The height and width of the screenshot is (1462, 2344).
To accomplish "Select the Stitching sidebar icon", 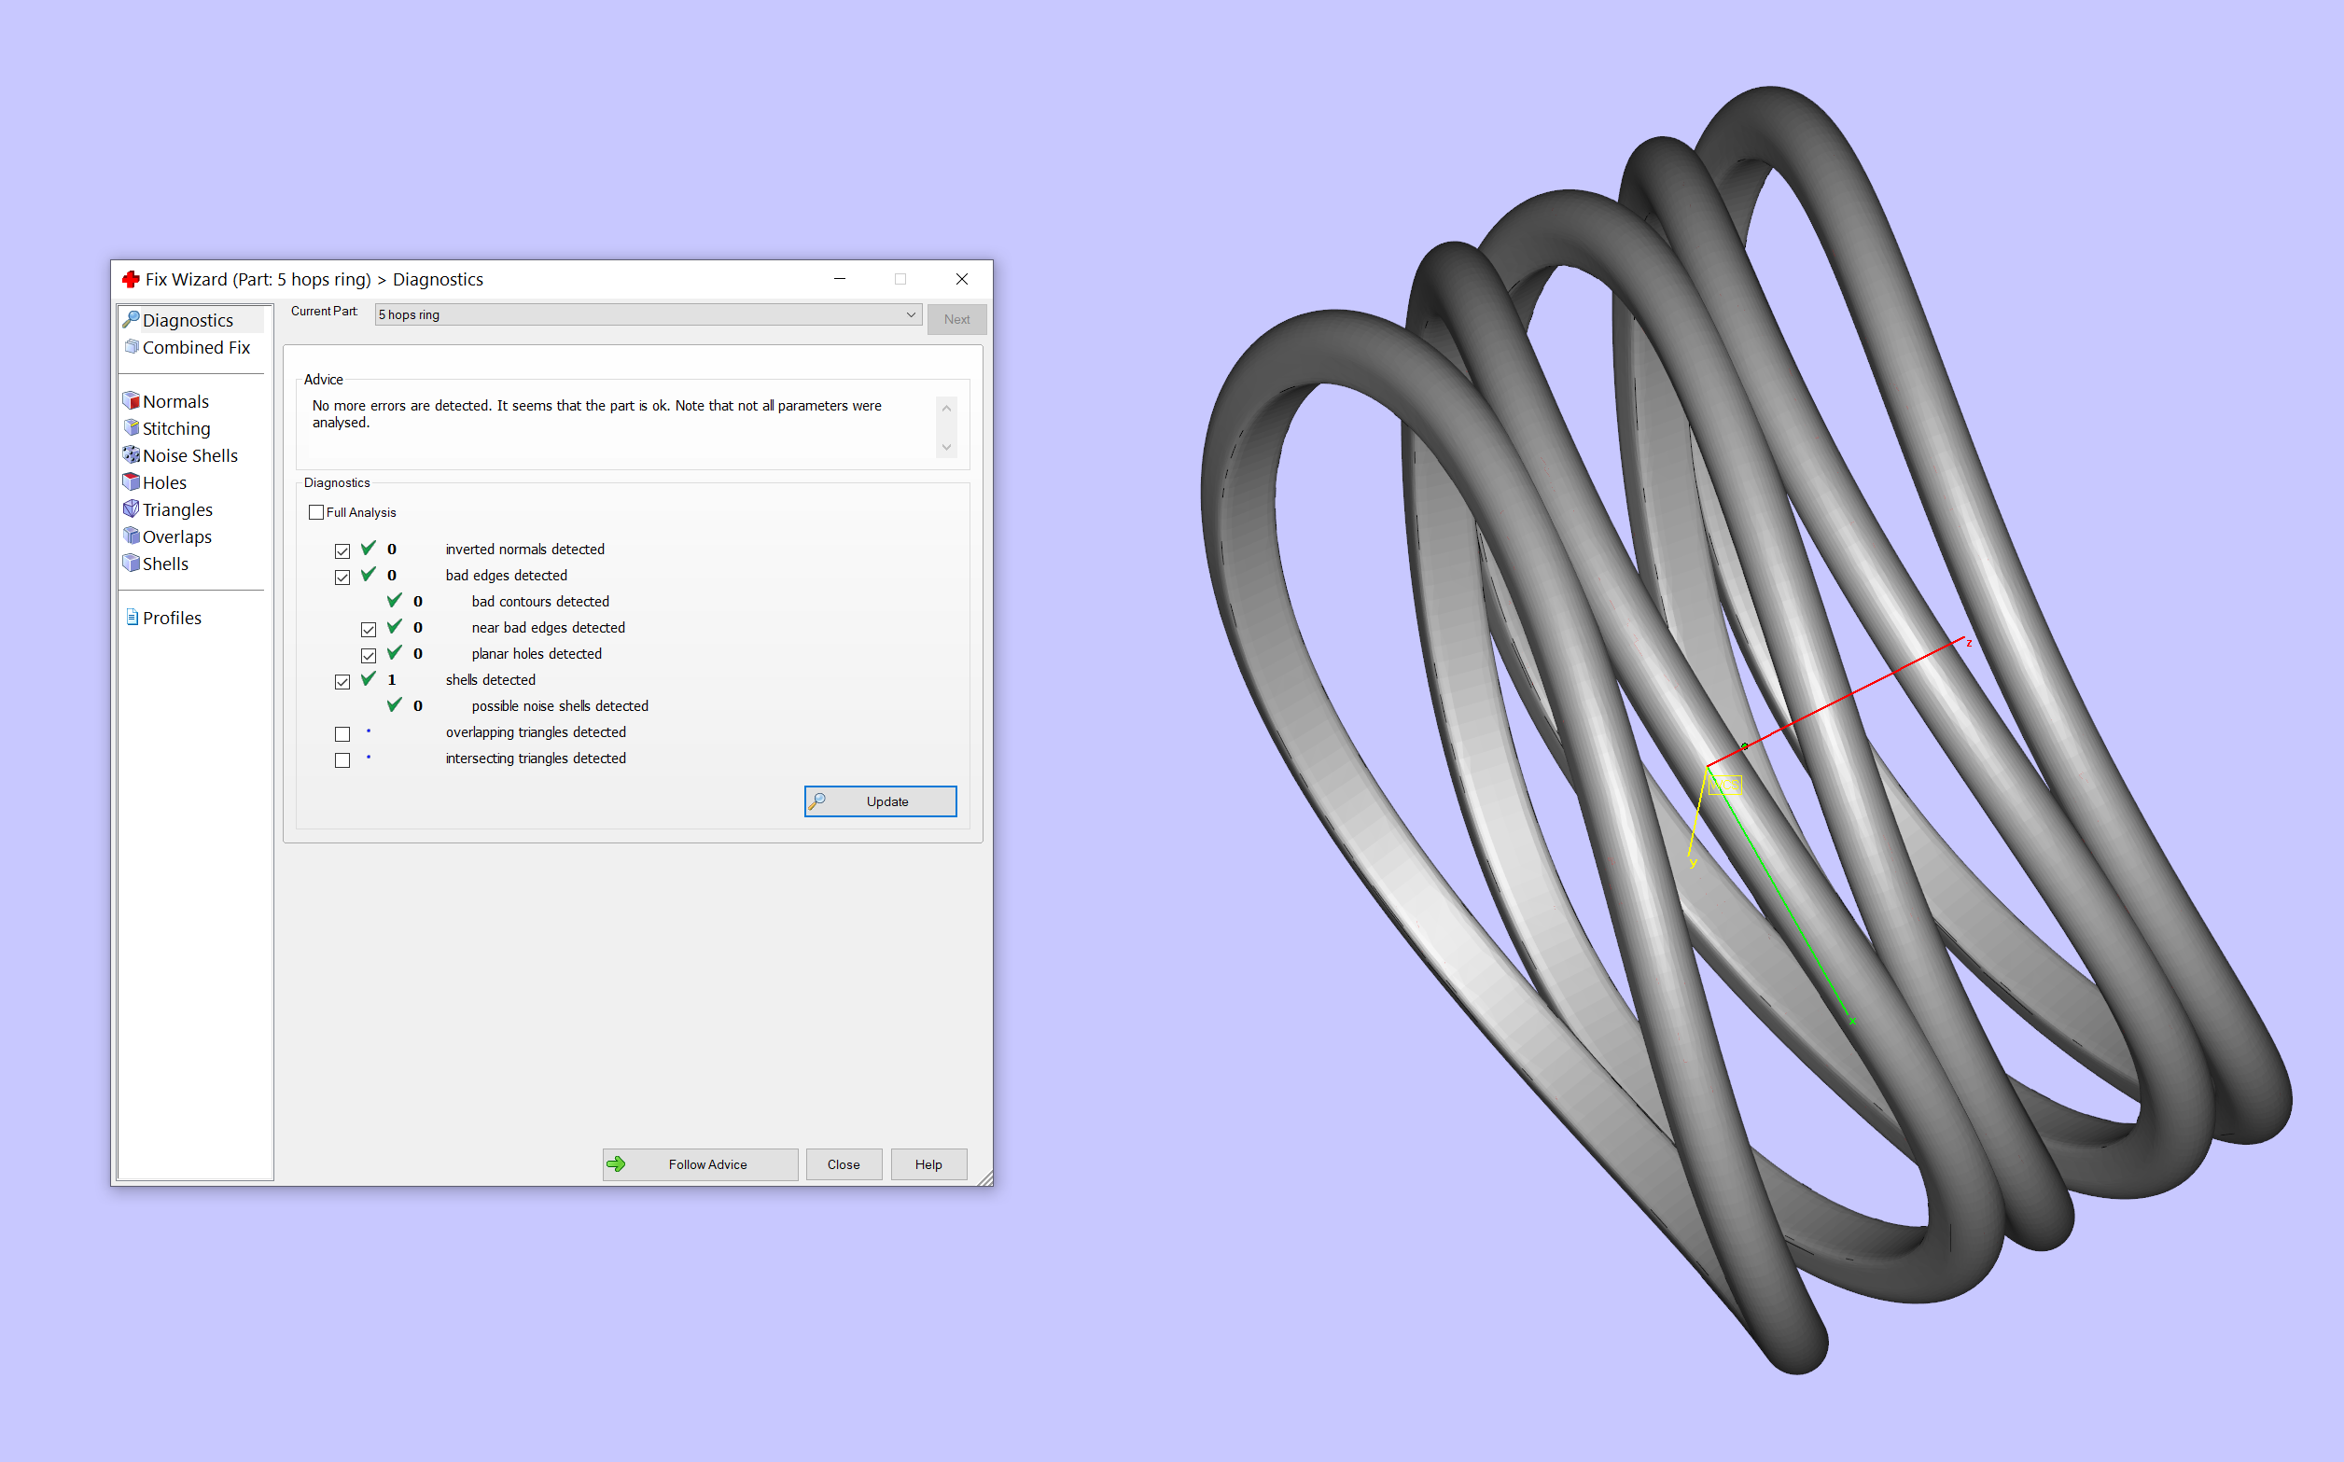I will [x=132, y=427].
